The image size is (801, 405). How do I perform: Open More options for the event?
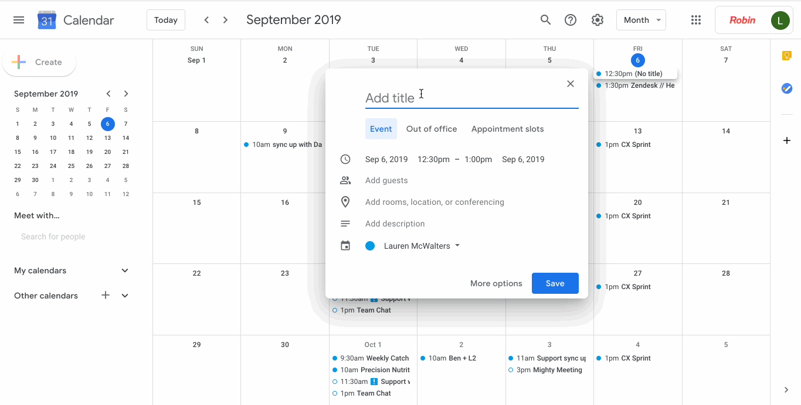(495, 283)
